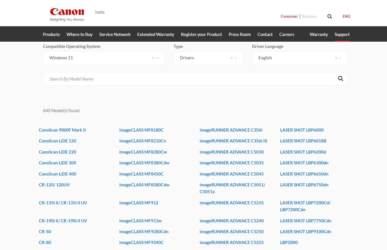
Task: Open LASER SHOT LBP9100Cdn
Action: (x=306, y=231)
